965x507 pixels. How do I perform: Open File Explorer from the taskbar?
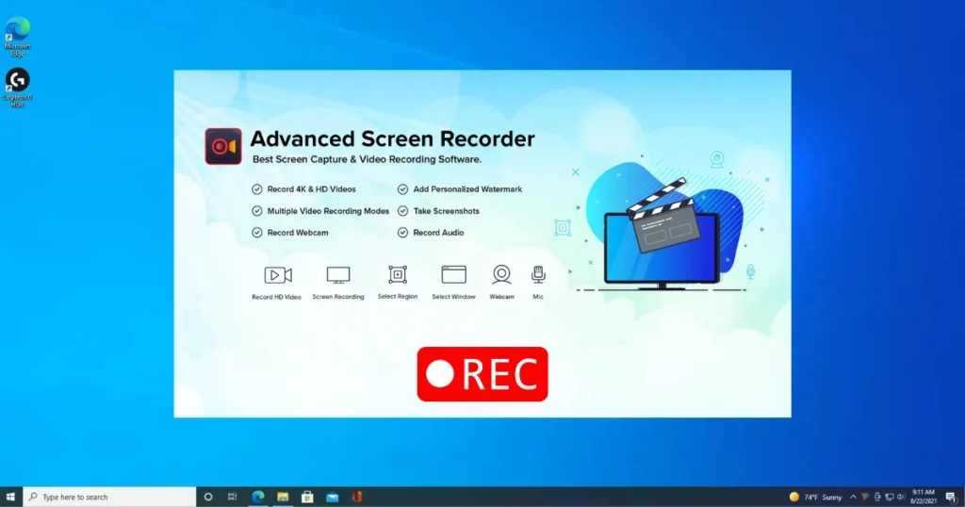pos(283,497)
